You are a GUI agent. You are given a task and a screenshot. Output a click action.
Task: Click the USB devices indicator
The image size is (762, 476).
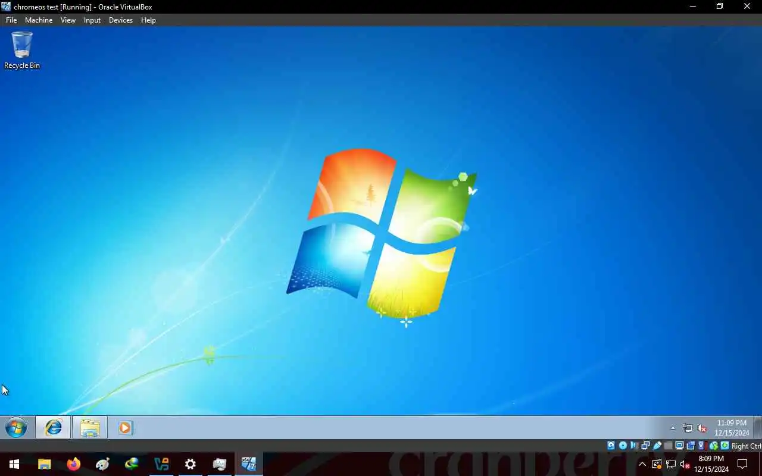pos(657,446)
